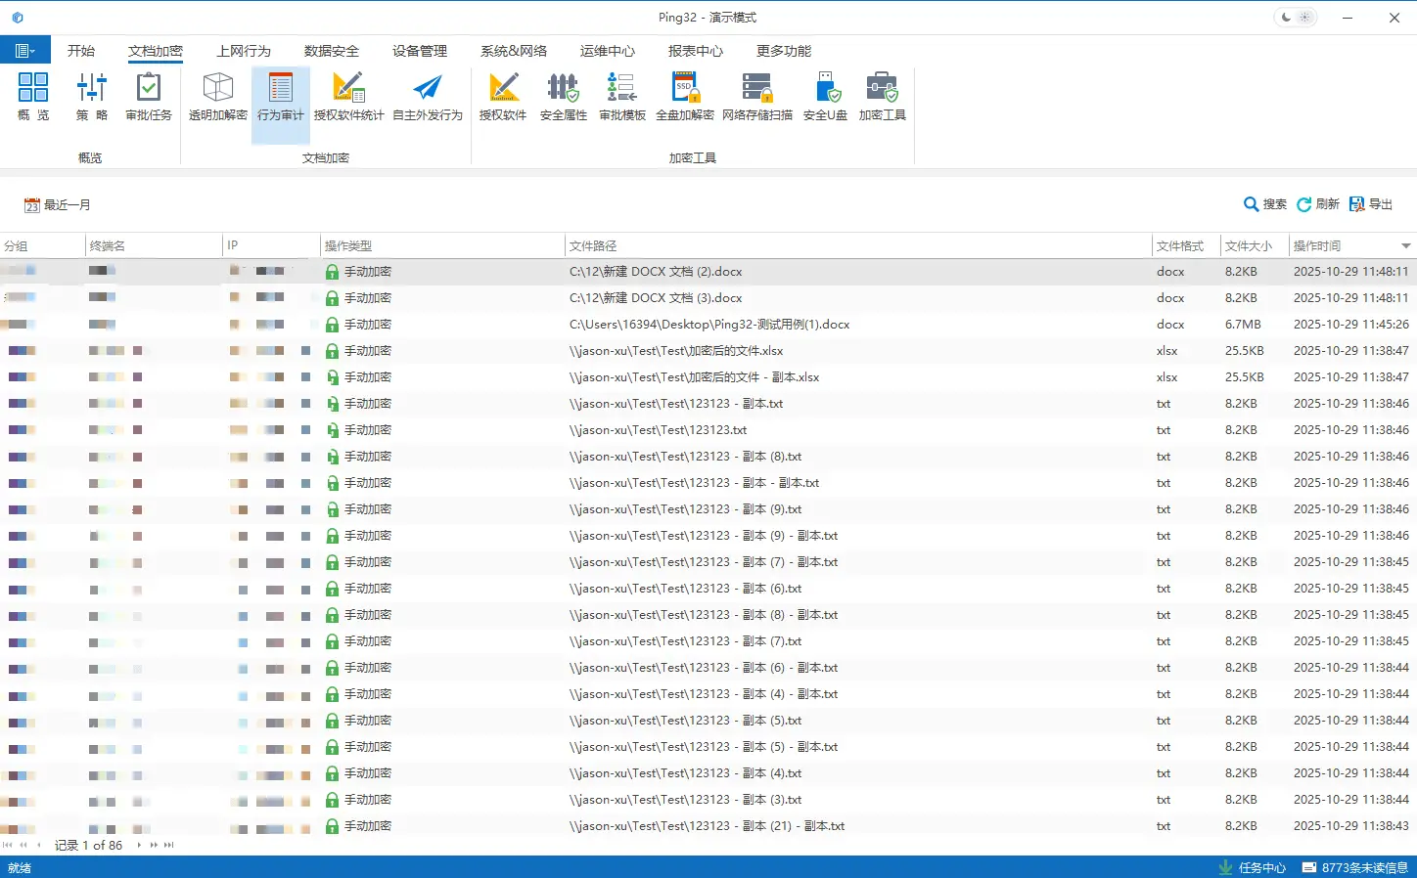
Task: Switch to the 报表中心 tab
Action: point(696,51)
